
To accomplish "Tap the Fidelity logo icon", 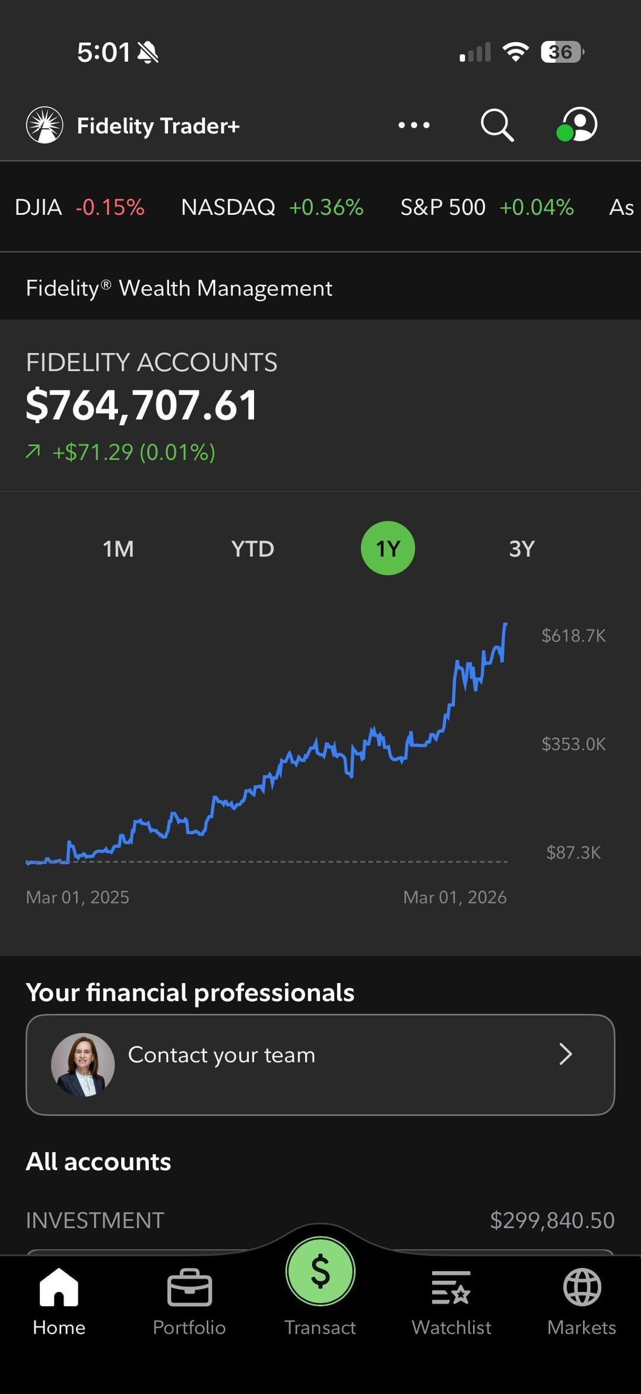I will [x=45, y=125].
